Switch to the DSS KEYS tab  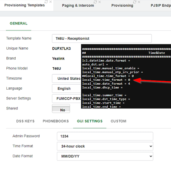click(x=25, y=121)
